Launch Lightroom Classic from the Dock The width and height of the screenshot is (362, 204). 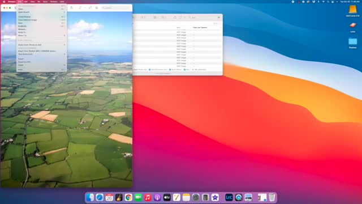[229, 197]
